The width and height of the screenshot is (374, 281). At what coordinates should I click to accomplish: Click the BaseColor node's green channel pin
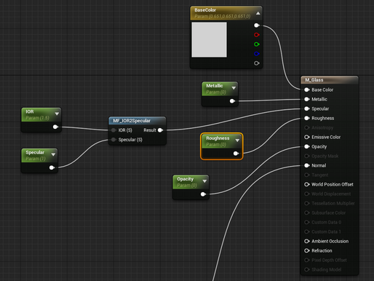coord(257,44)
